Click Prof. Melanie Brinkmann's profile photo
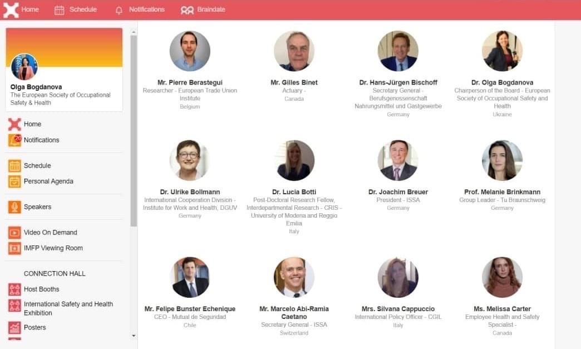 [x=502, y=160]
